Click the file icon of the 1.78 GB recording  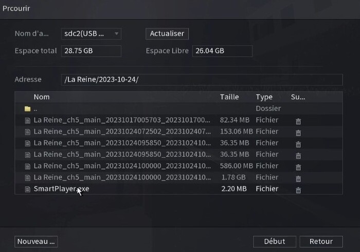(x=28, y=178)
